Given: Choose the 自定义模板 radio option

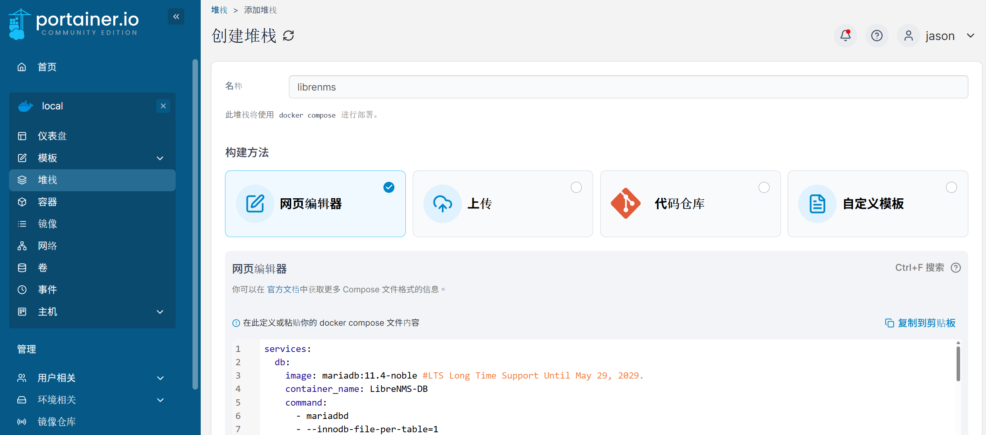Looking at the screenshot, I should (951, 187).
